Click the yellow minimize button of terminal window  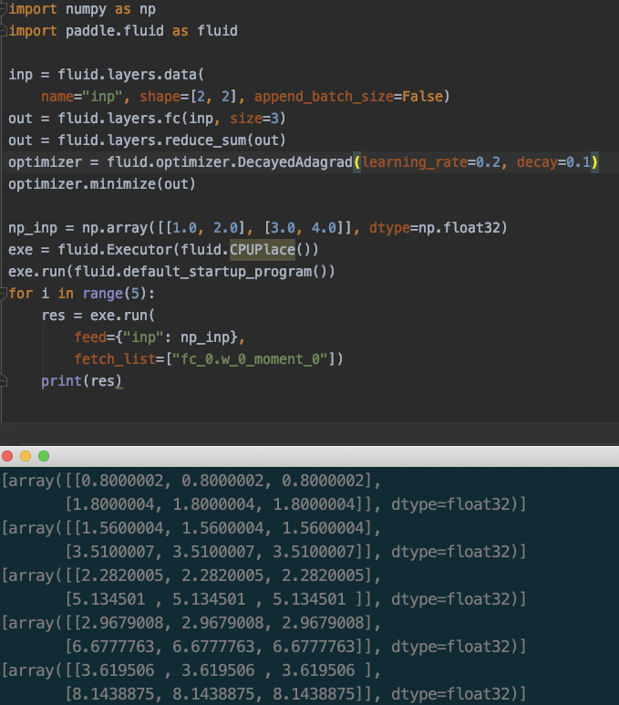pos(26,456)
